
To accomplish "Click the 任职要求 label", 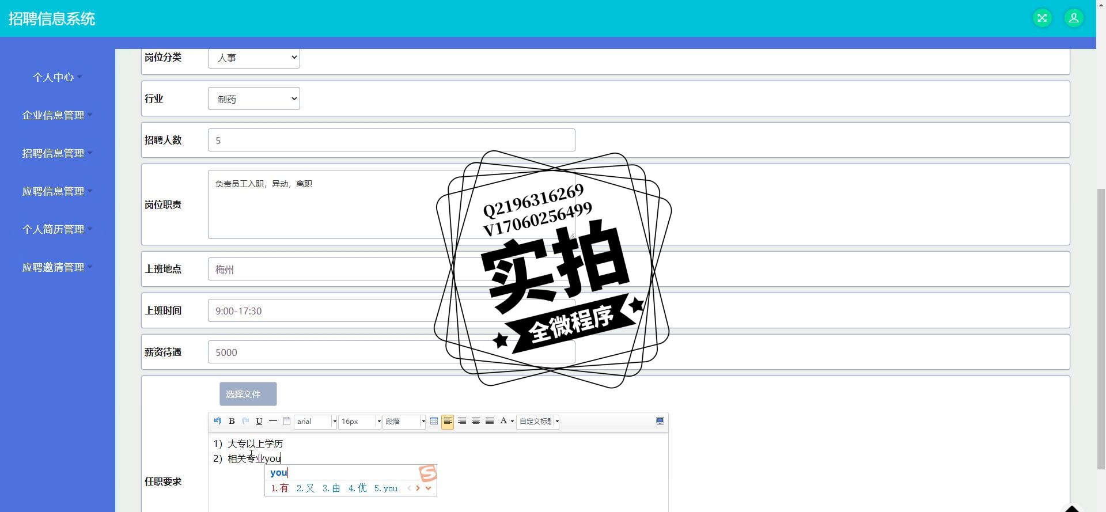I will coord(163,481).
